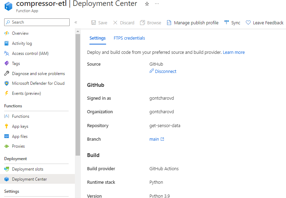Open Access control (IAM)
Image resolution: width=286 pixels, height=198 pixels.
pos(30,53)
